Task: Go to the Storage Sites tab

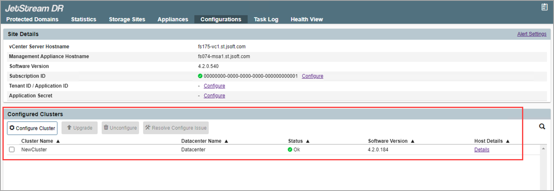Action: 127,19
